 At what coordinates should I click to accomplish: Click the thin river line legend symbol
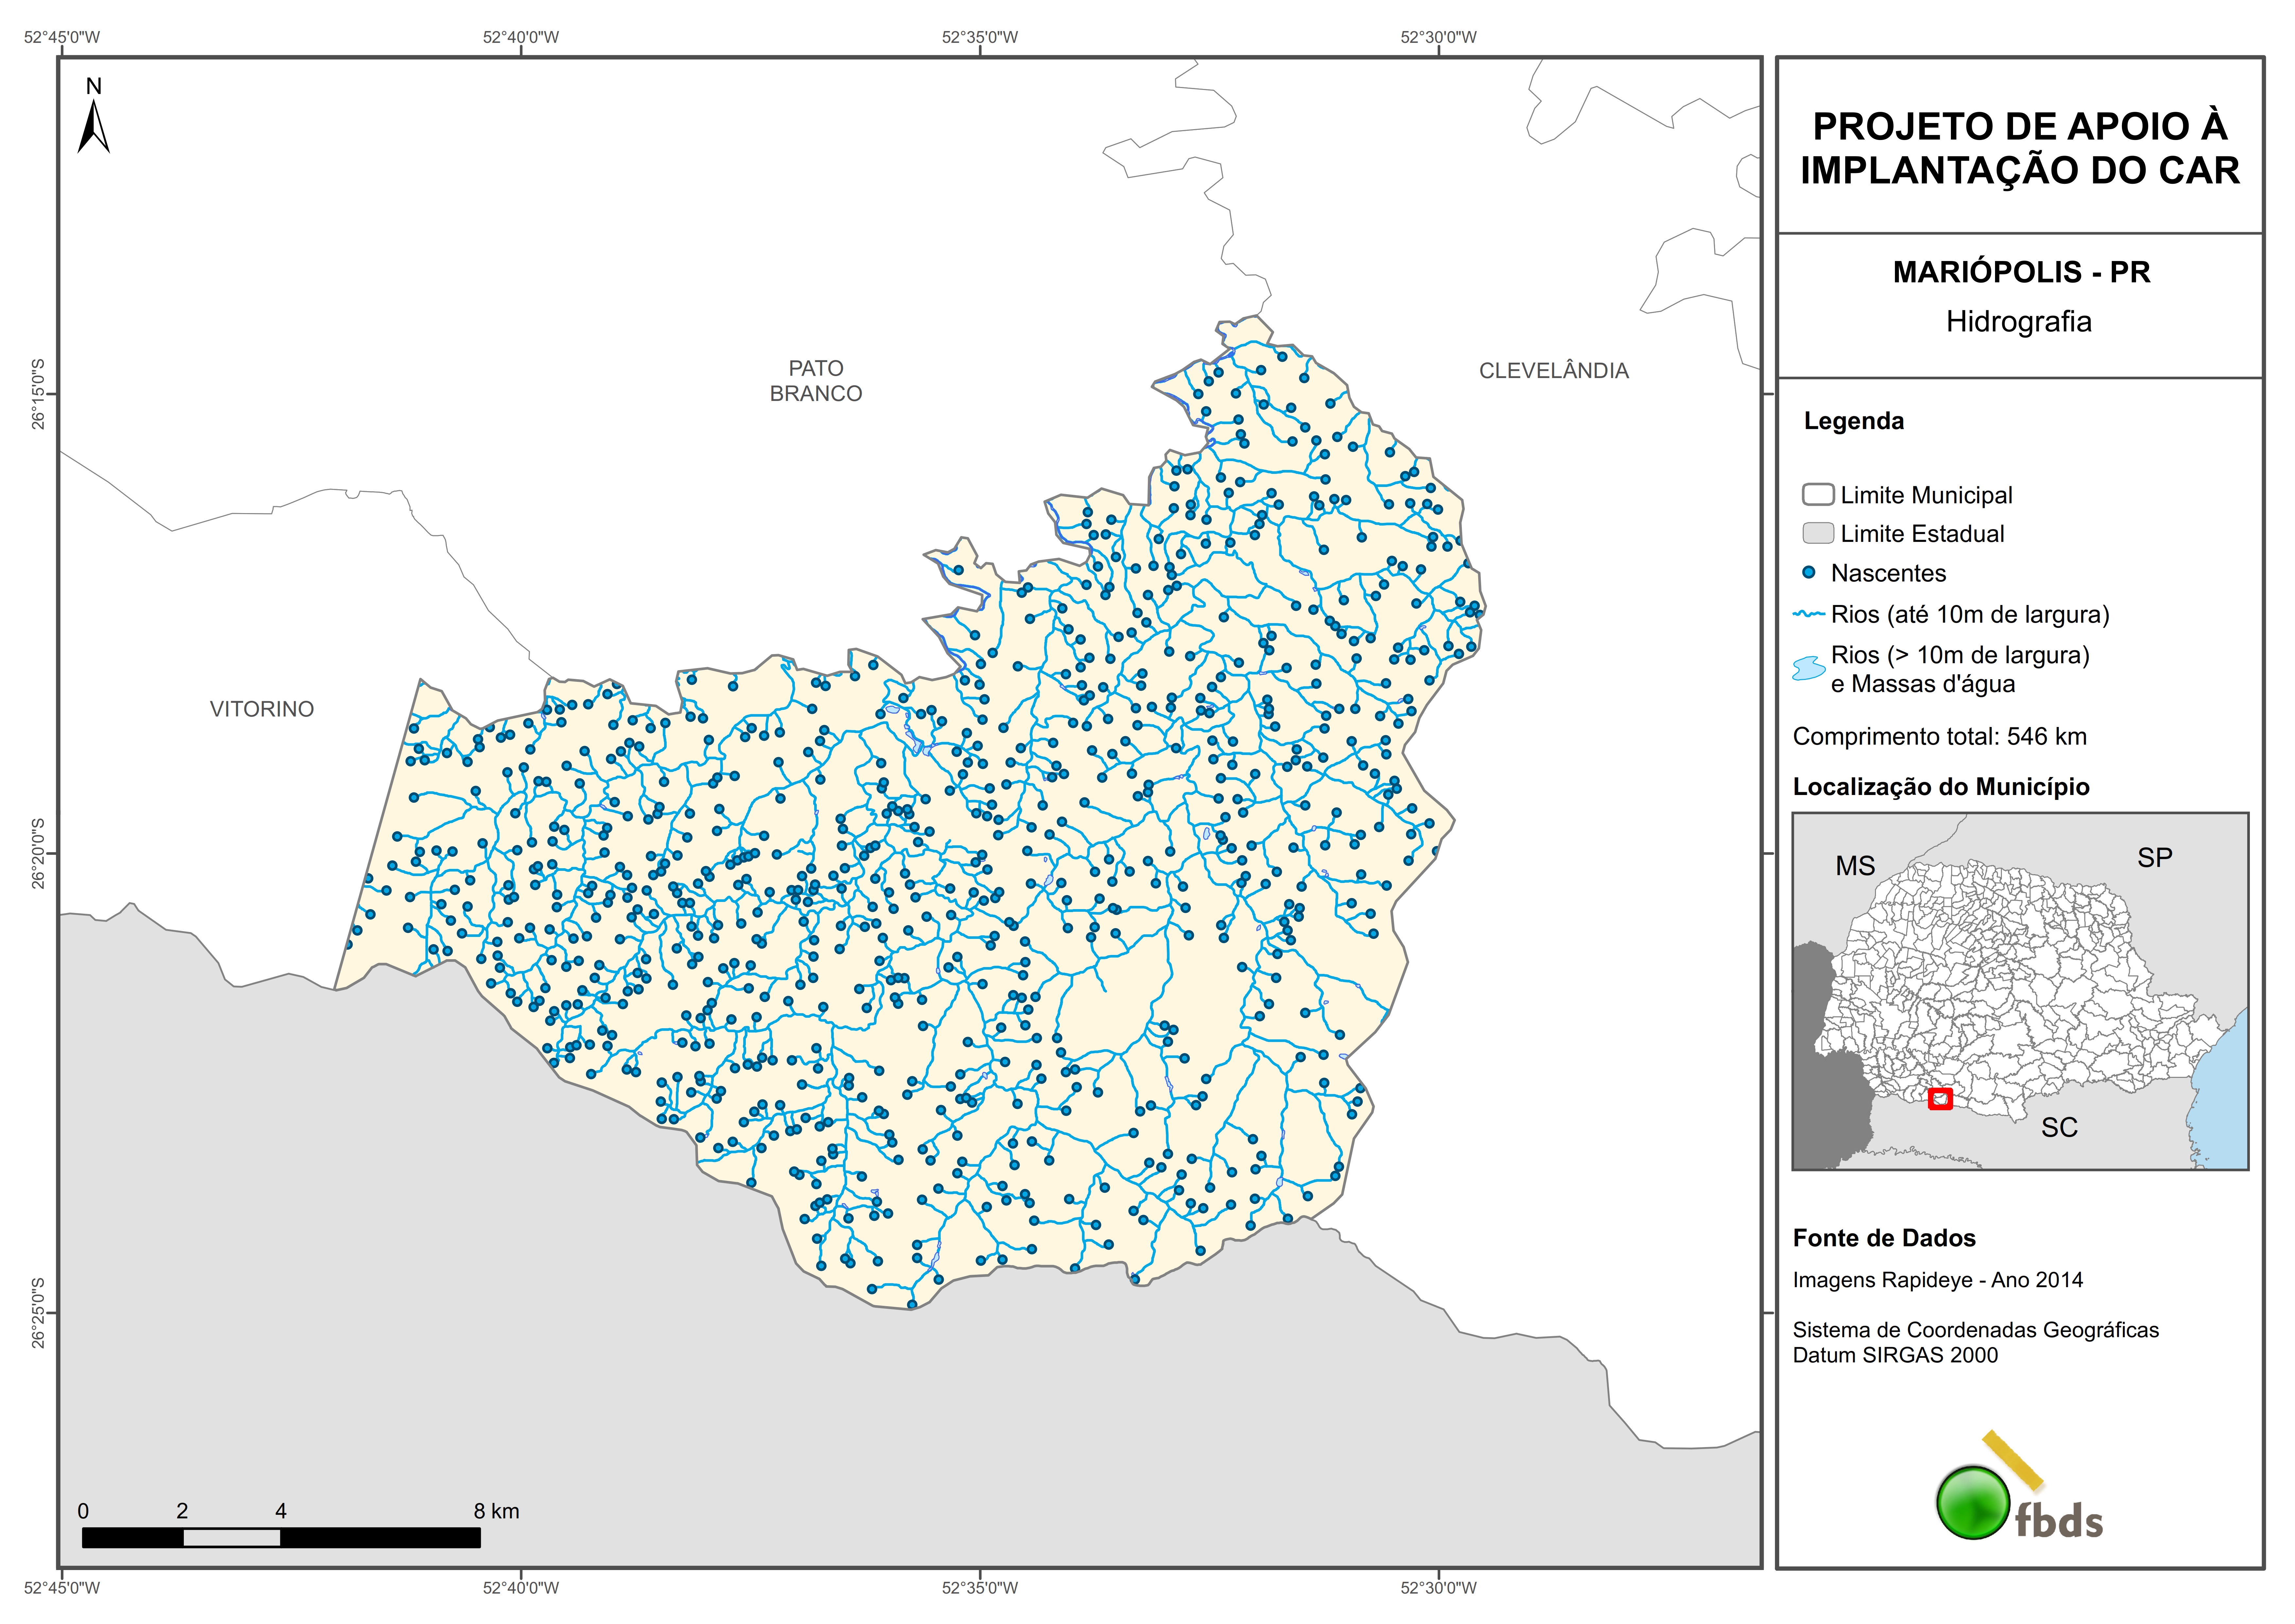tap(1809, 614)
